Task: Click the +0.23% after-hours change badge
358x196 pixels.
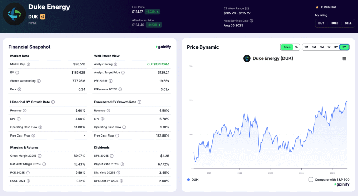Action: pyautogui.click(x=154, y=25)
